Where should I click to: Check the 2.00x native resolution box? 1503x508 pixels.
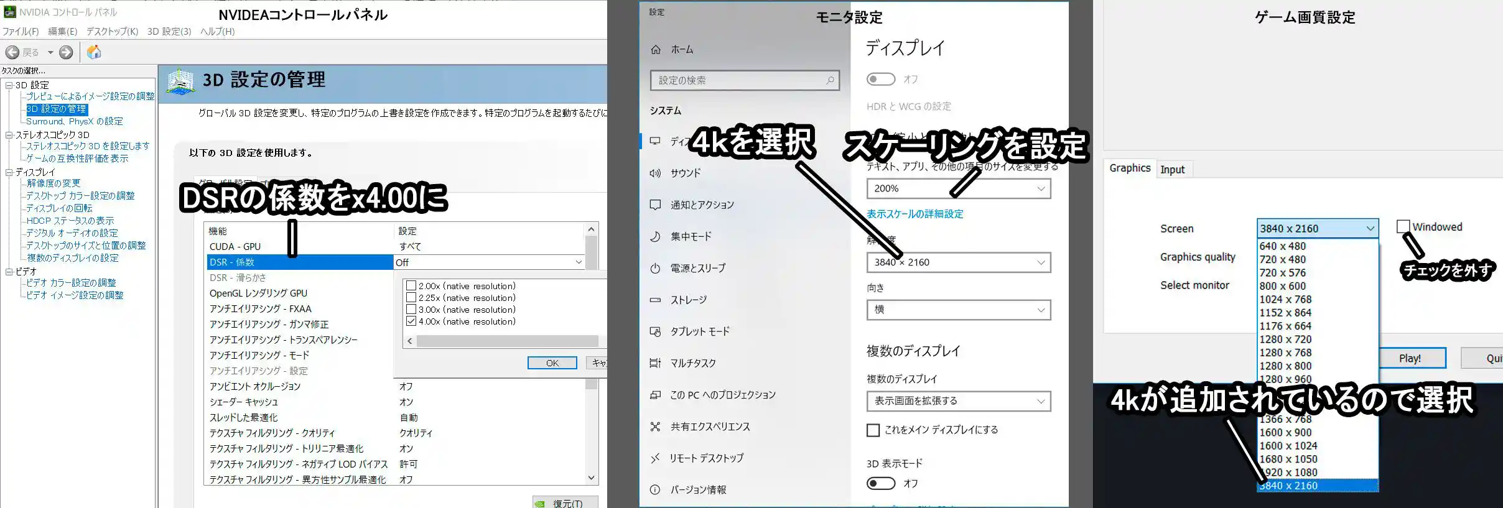(x=411, y=286)
